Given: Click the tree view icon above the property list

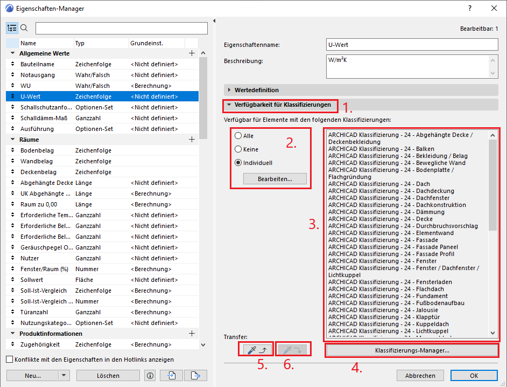Looking at the screenshot, I should pyautogui.click(x=12, y=28).
